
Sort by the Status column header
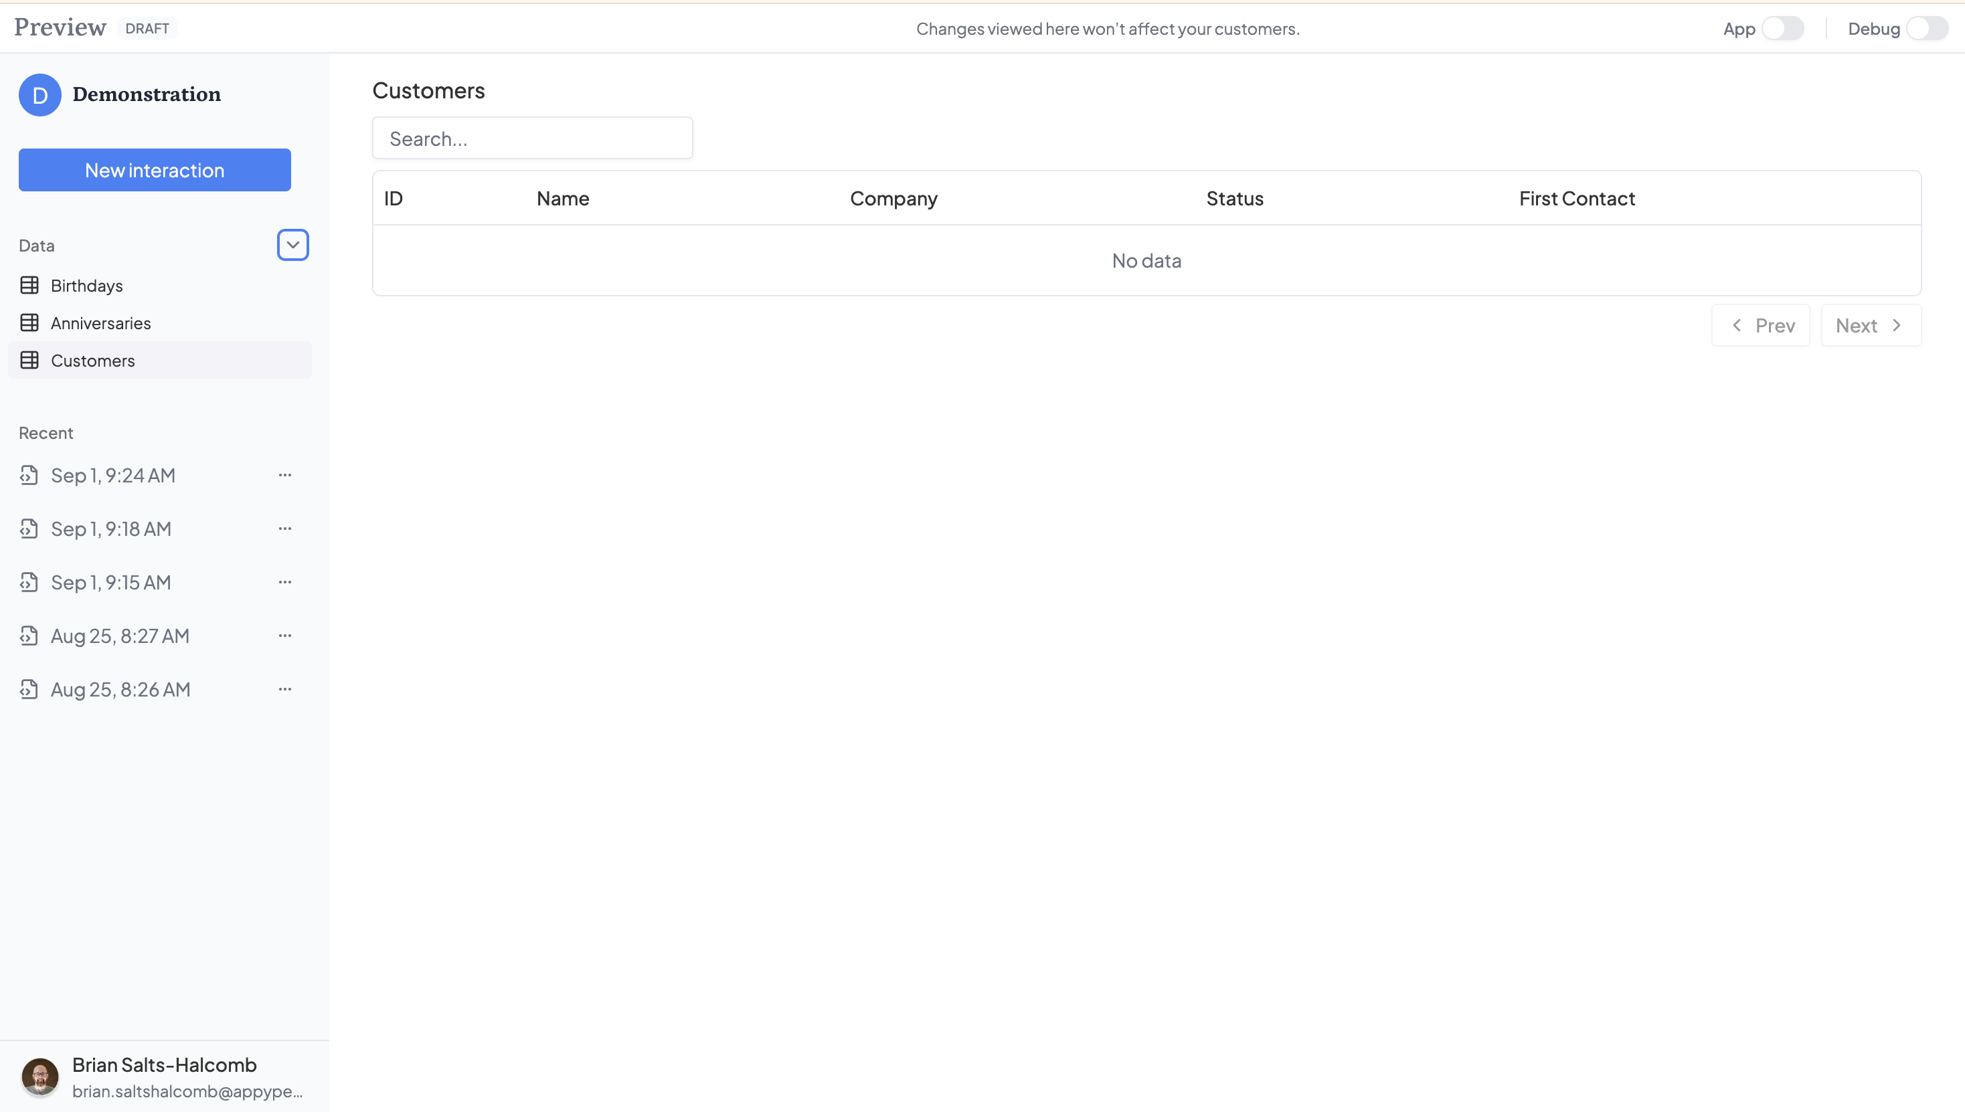click(x=1234, y=198)
